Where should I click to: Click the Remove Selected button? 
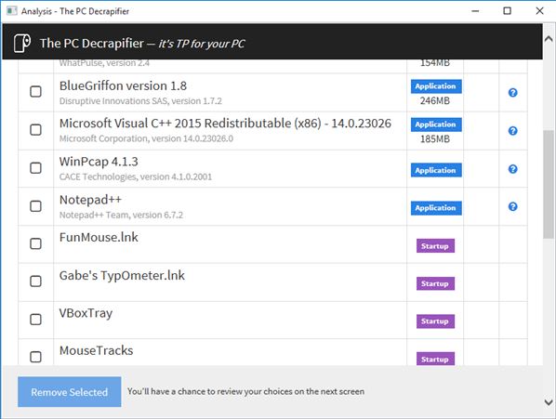click(69, 392)
